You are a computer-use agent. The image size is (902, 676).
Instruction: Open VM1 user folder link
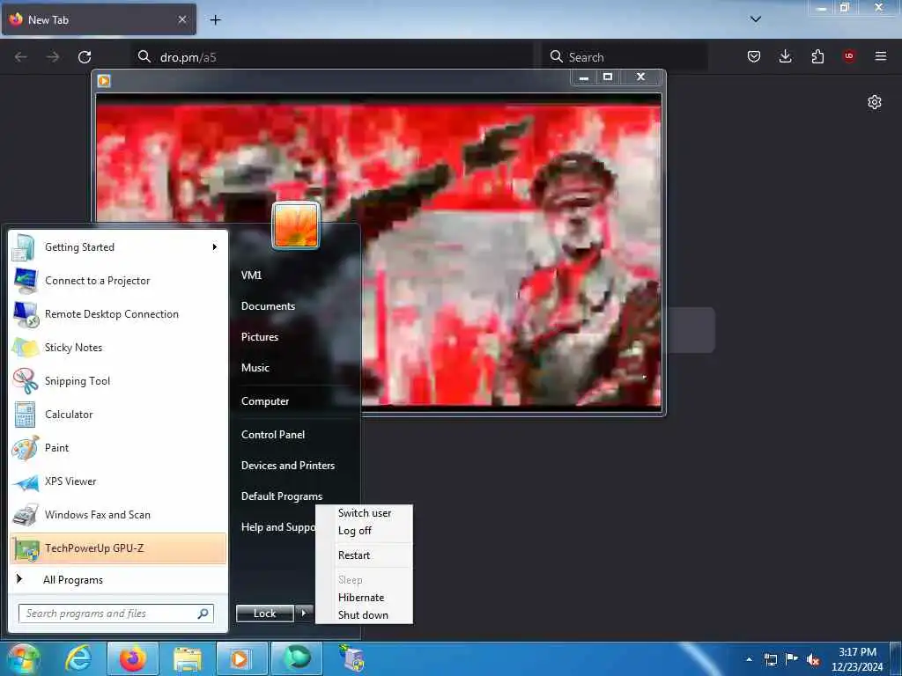pyautogui.click(x=251, y=276)
